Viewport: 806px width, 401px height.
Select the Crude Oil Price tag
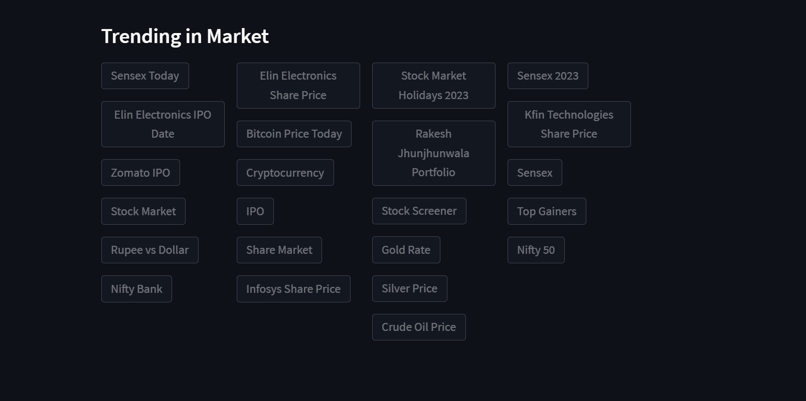click(419, 327)
